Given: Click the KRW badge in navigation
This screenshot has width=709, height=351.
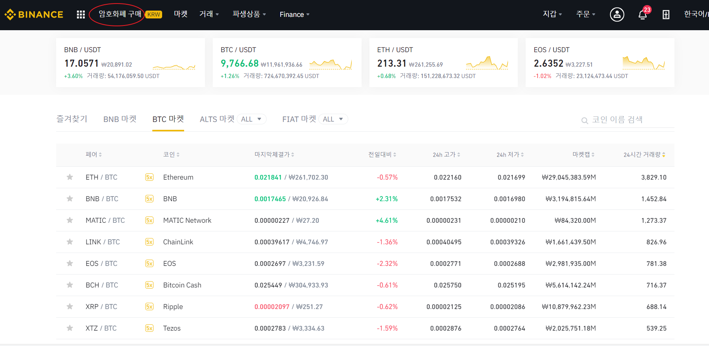Looking at the screenshot, I should point(153,15).
